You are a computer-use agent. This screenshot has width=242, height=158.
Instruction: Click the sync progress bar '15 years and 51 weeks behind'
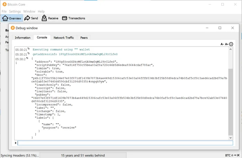point(83,155)
